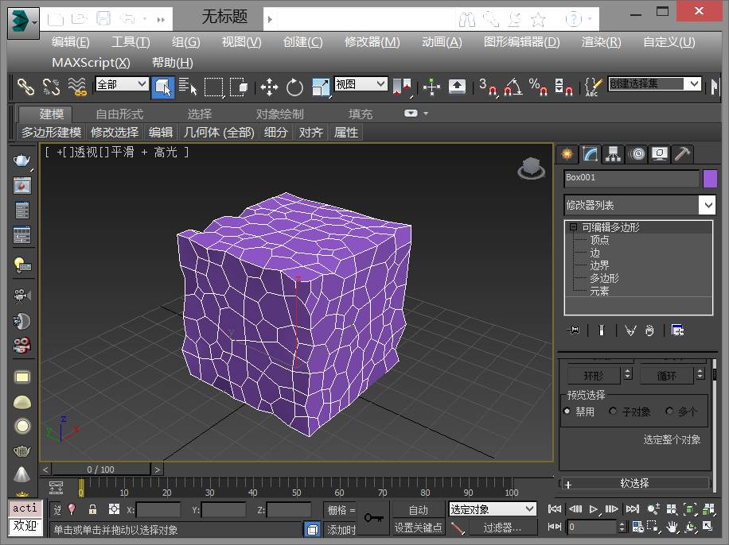
Task: Open the Create command panel tab
Action: (x=567, y=154)
